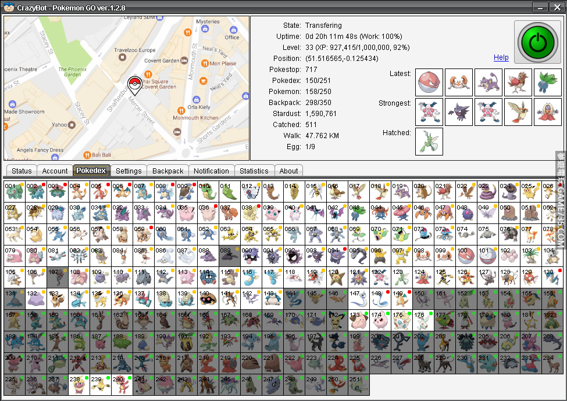Click Rattata in the Latest row
This screenshot has width=567, height=401.
pyautogui.click(x=488, y=82)
